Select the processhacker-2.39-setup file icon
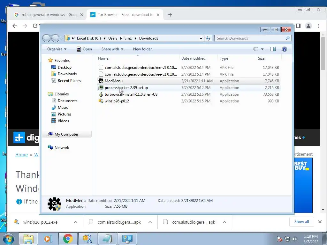 tap(101, 87)
